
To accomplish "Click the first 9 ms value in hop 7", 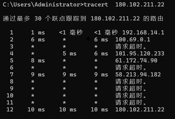I will coord(38,74).
